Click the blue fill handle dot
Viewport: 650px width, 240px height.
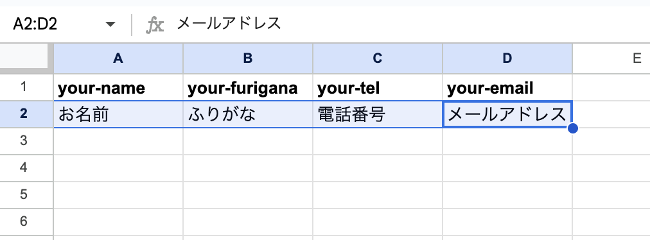pos(572,128)
